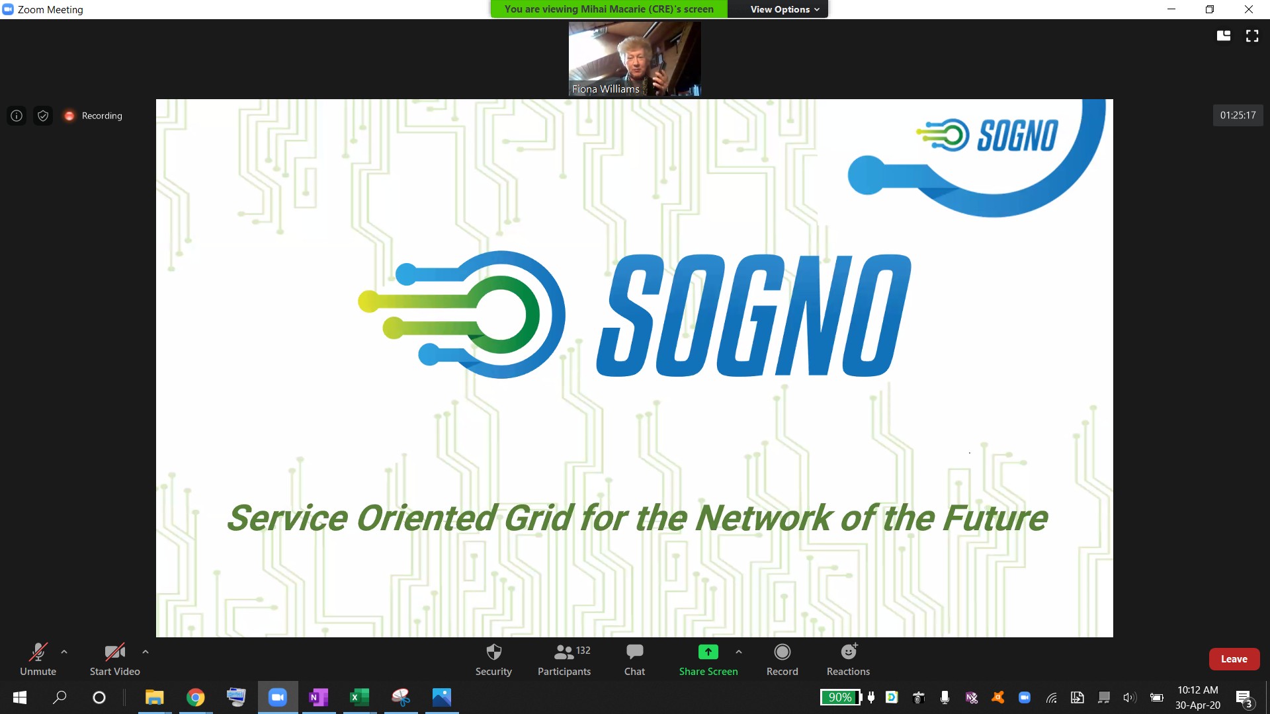The height and width of the screenshot is (714, 1270).
Task: Open volume control in system tray
Action: click(1129, 697)
